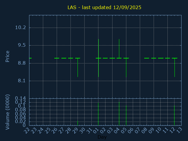Click the volume bar on day 04
This screenshot has width=188, height=141.
[x=119, y=114]
